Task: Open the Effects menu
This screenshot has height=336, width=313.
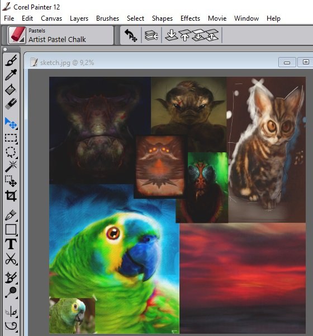Action: pos(190,18)
